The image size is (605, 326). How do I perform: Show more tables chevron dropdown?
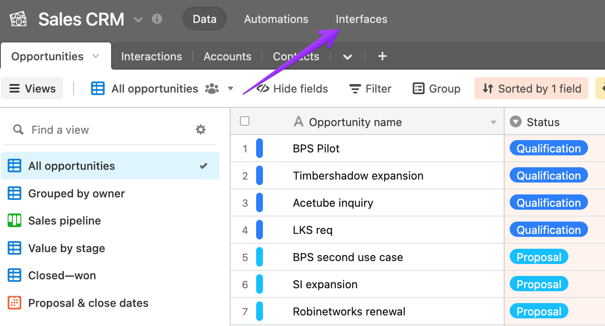(348, 57)
